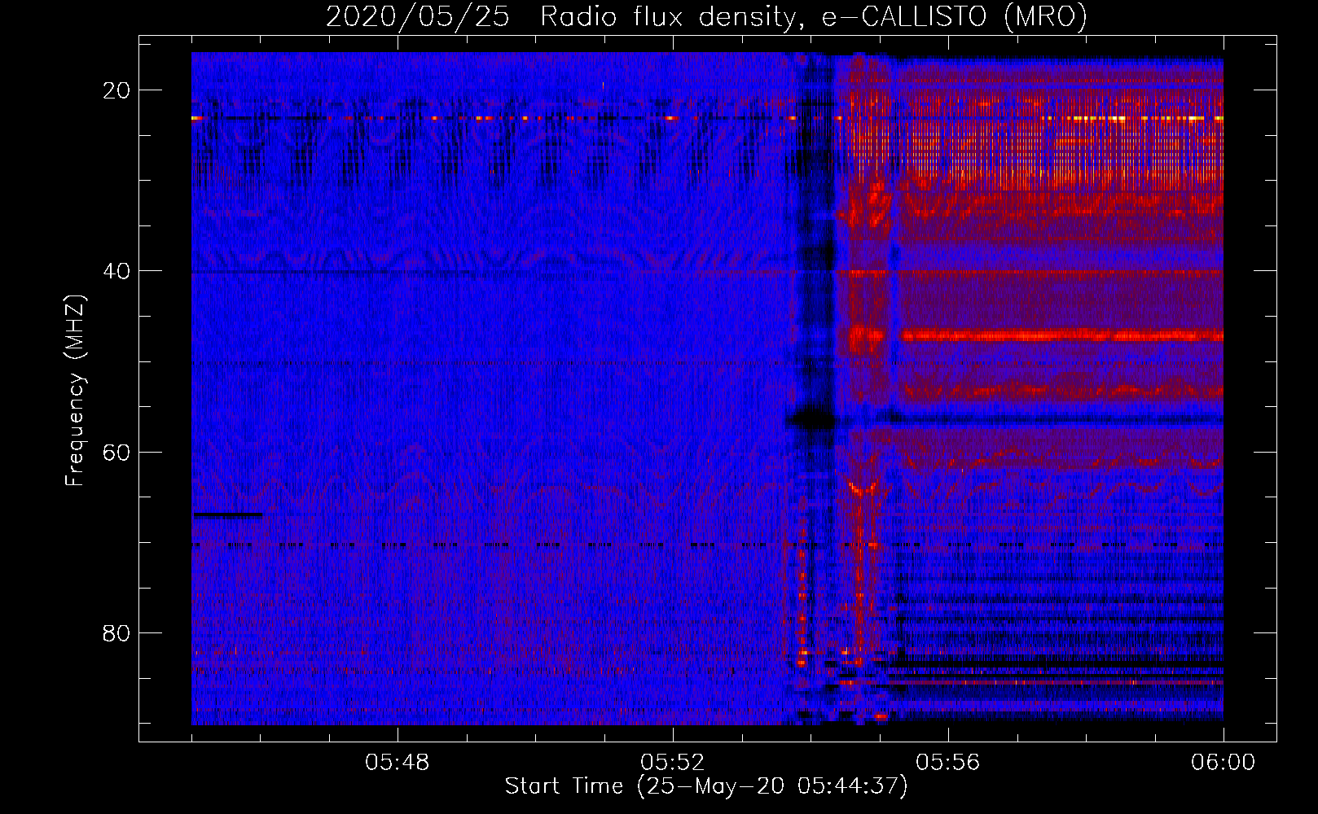Click the plot title "Radio flux density, e-CALLISTO (MRO)"
The image size is (1318, 814).
click(813, 16)
